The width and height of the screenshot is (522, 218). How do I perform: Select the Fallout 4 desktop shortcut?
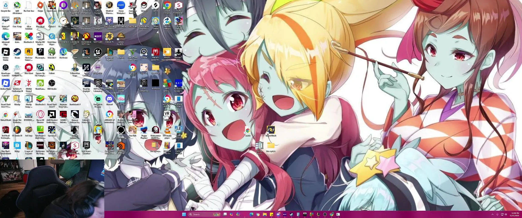pyautogui.click(x=52, y=22)
